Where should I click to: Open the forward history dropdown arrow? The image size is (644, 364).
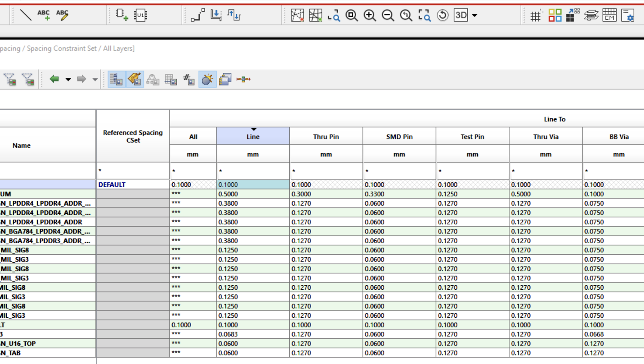coord(95,80)
